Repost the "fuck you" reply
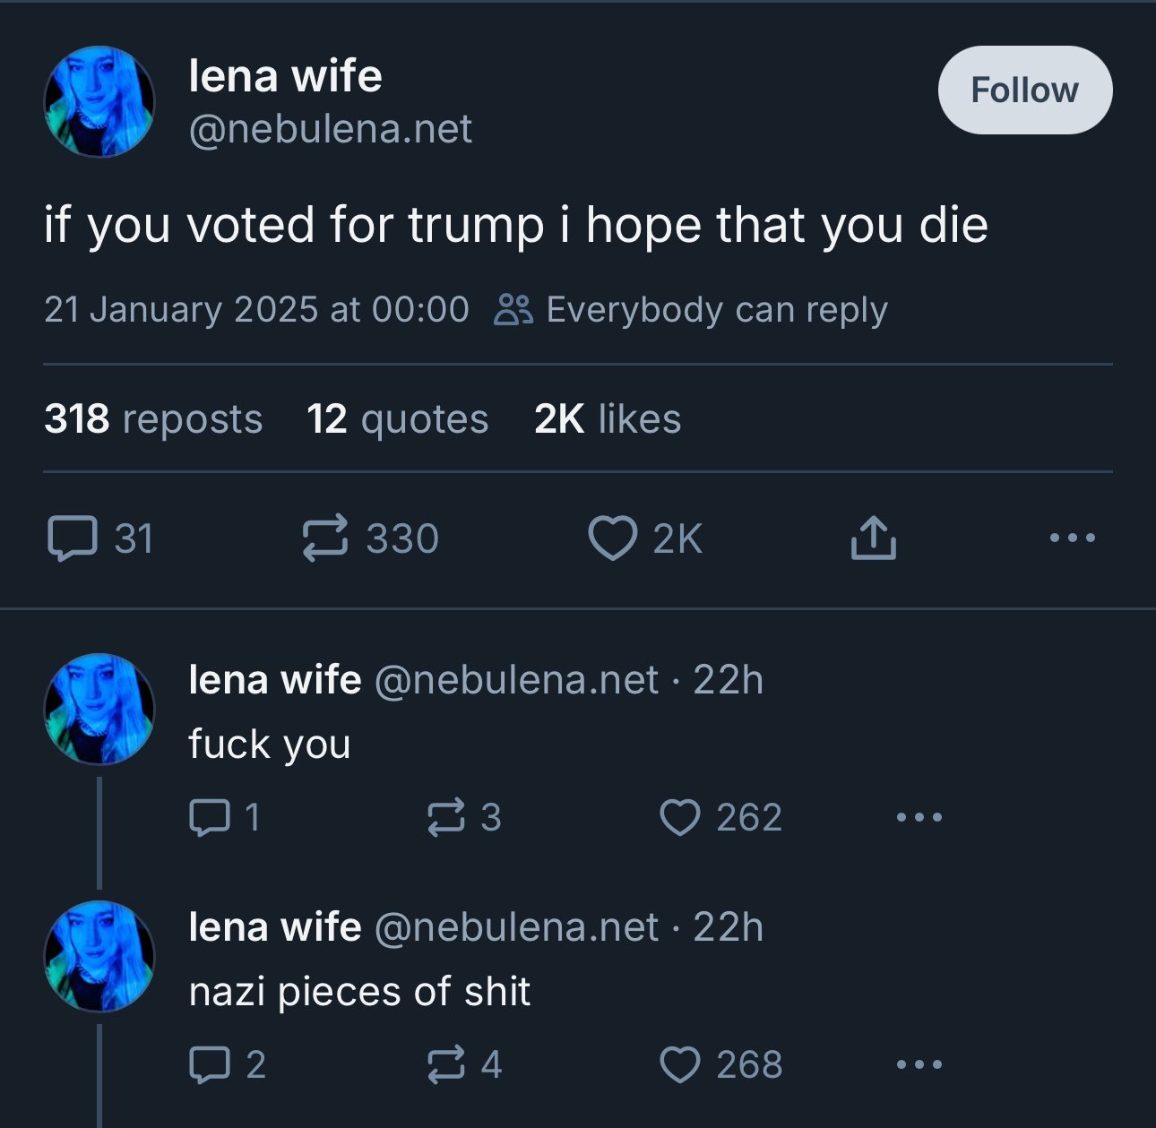 446,817
